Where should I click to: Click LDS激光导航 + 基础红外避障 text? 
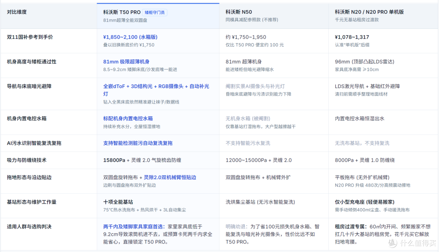(x=367, y=86)
